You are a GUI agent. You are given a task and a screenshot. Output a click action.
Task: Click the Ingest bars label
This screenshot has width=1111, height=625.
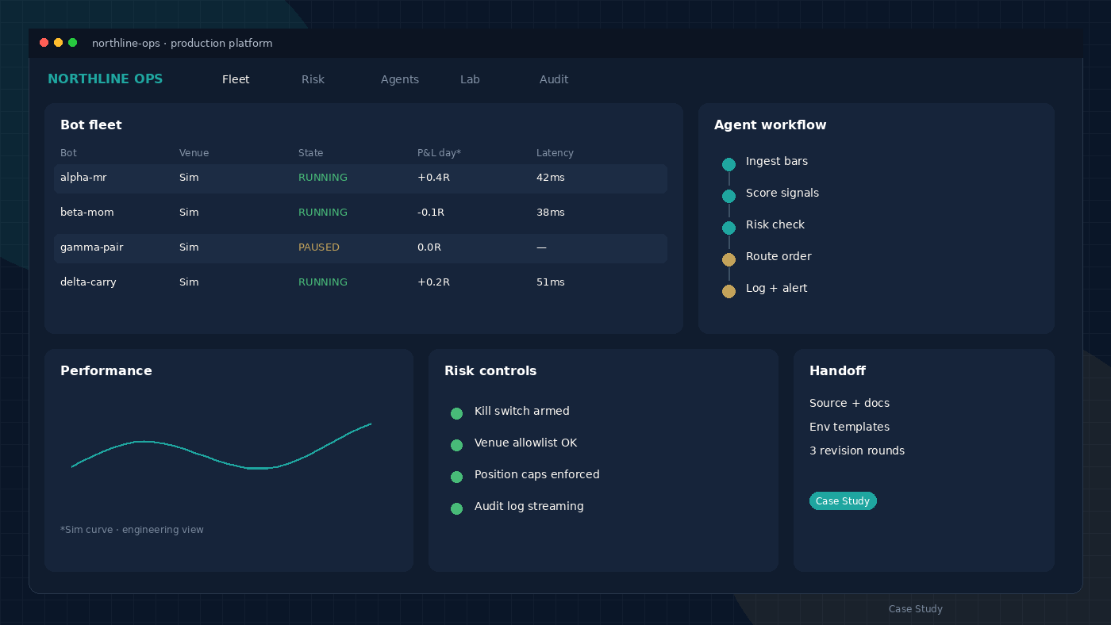(777, 161)
